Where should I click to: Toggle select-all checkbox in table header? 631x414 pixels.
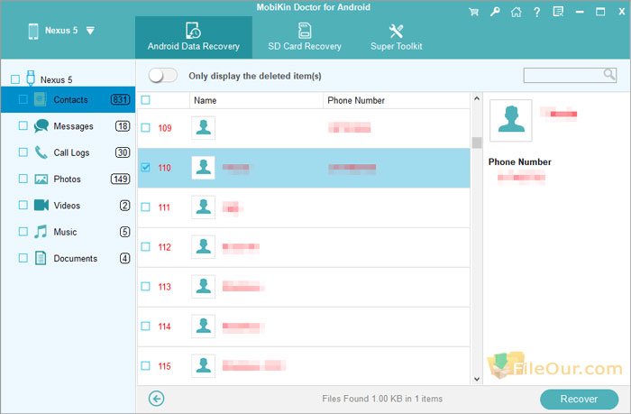[x=145, y=100]
